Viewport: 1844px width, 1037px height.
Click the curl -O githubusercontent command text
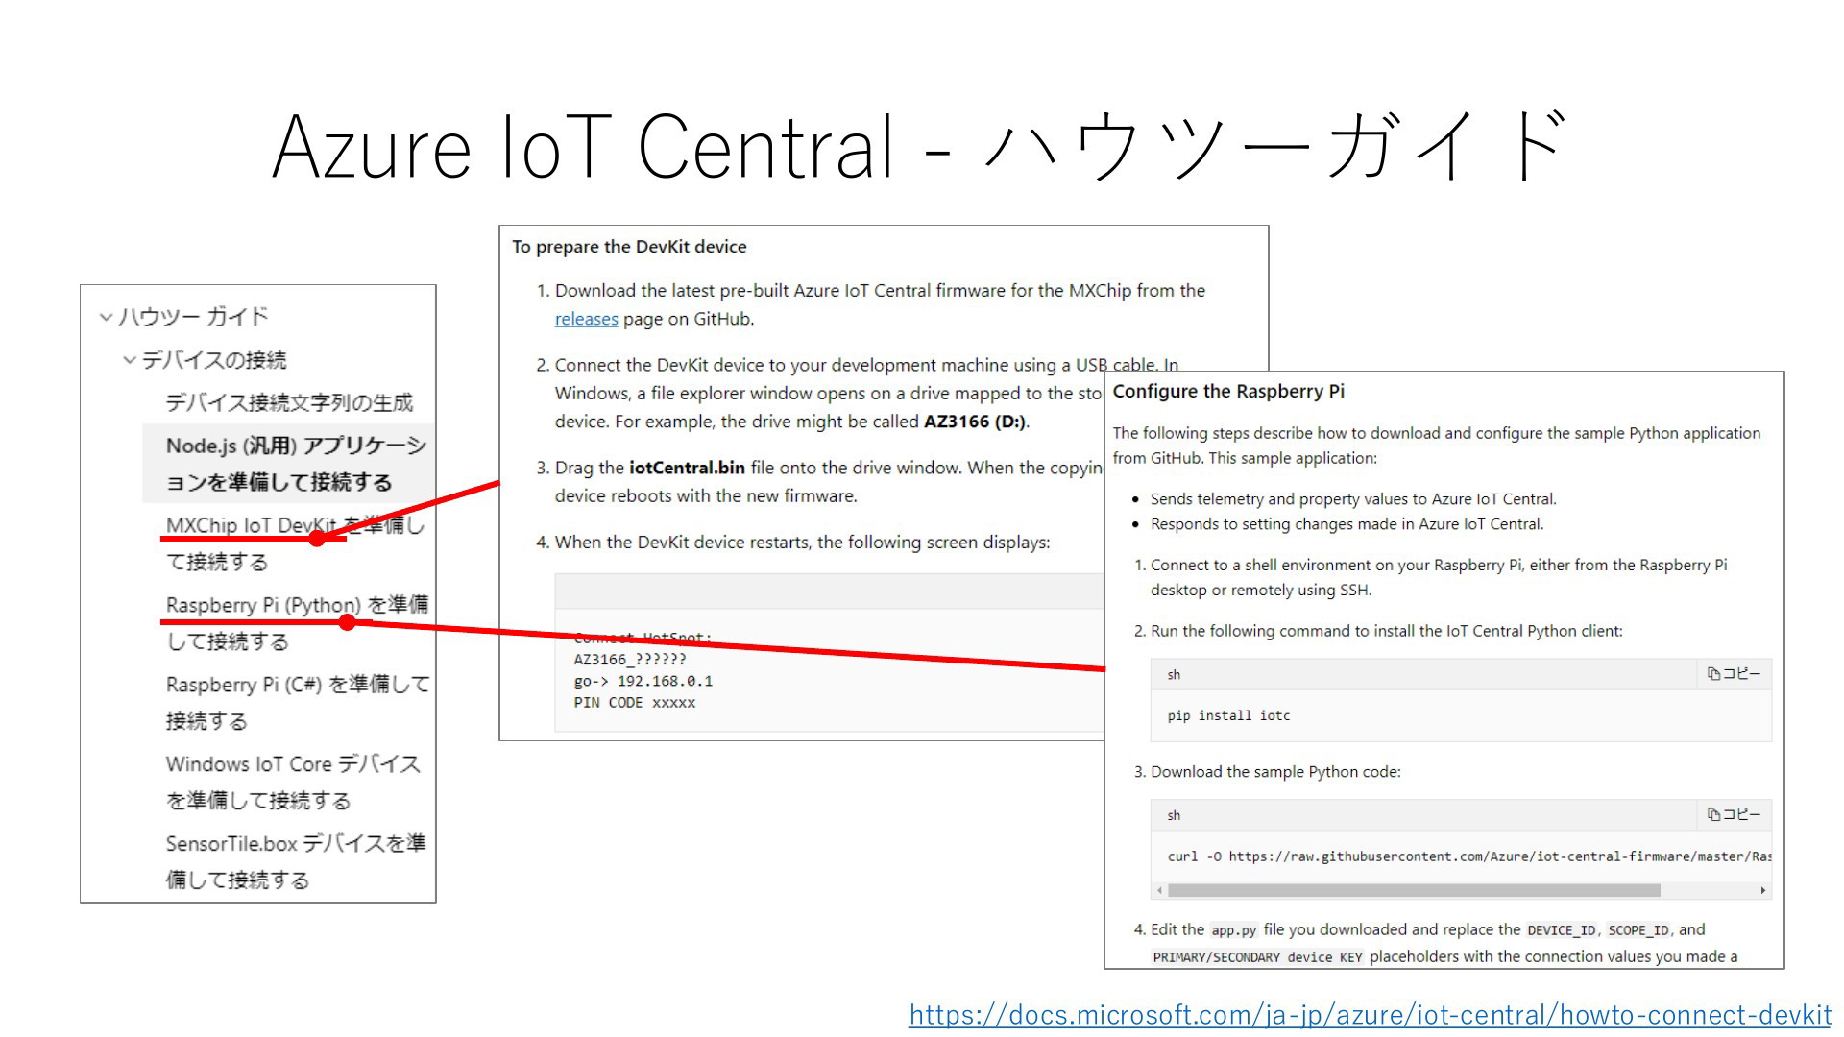point(1469,856)
